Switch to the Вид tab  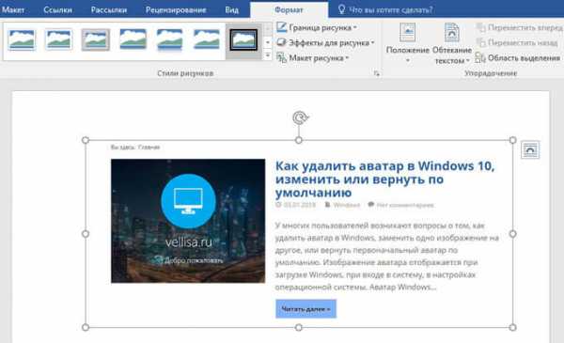click(x=231, y=10)
